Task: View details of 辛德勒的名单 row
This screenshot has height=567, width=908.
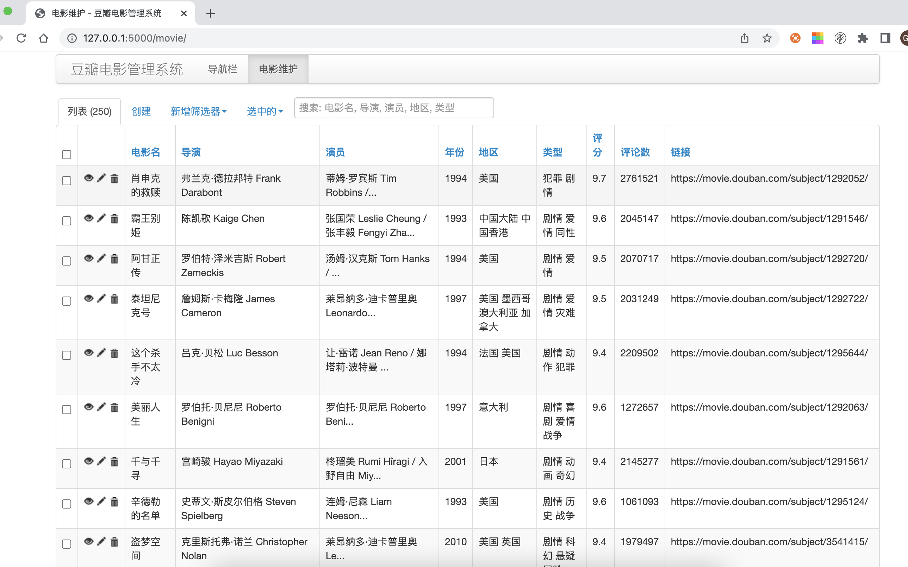Action: point(88,501)
